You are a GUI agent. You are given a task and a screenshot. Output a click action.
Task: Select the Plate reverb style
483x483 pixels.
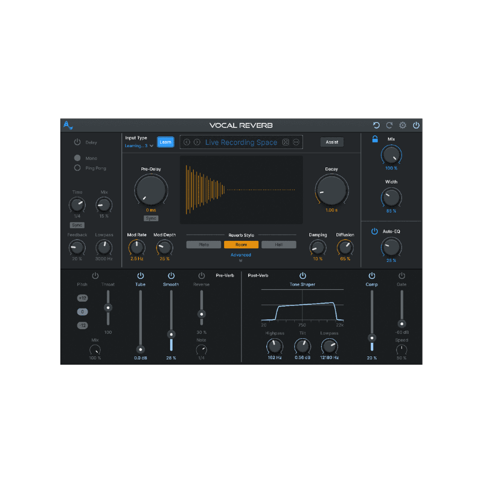coord(205,244)
